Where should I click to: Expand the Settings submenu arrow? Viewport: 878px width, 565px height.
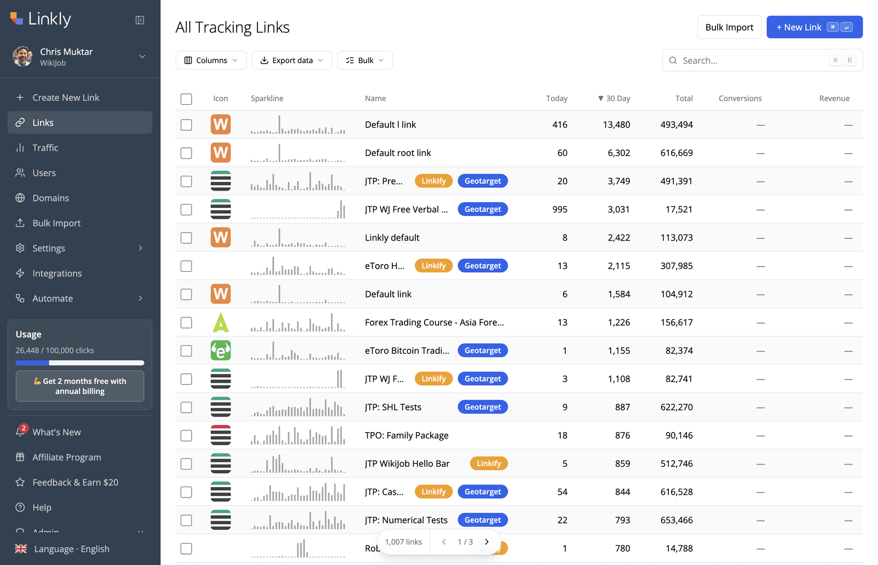pos(140,248)
